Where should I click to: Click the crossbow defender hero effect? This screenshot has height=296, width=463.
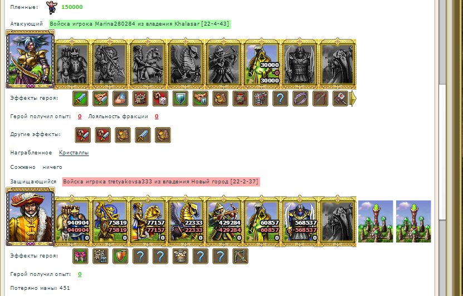pyautogui.click(x=240, y=256)
